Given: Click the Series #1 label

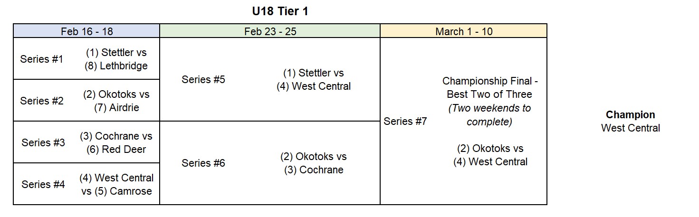Looking at the screenshot, I should click(x=41, y=59).
